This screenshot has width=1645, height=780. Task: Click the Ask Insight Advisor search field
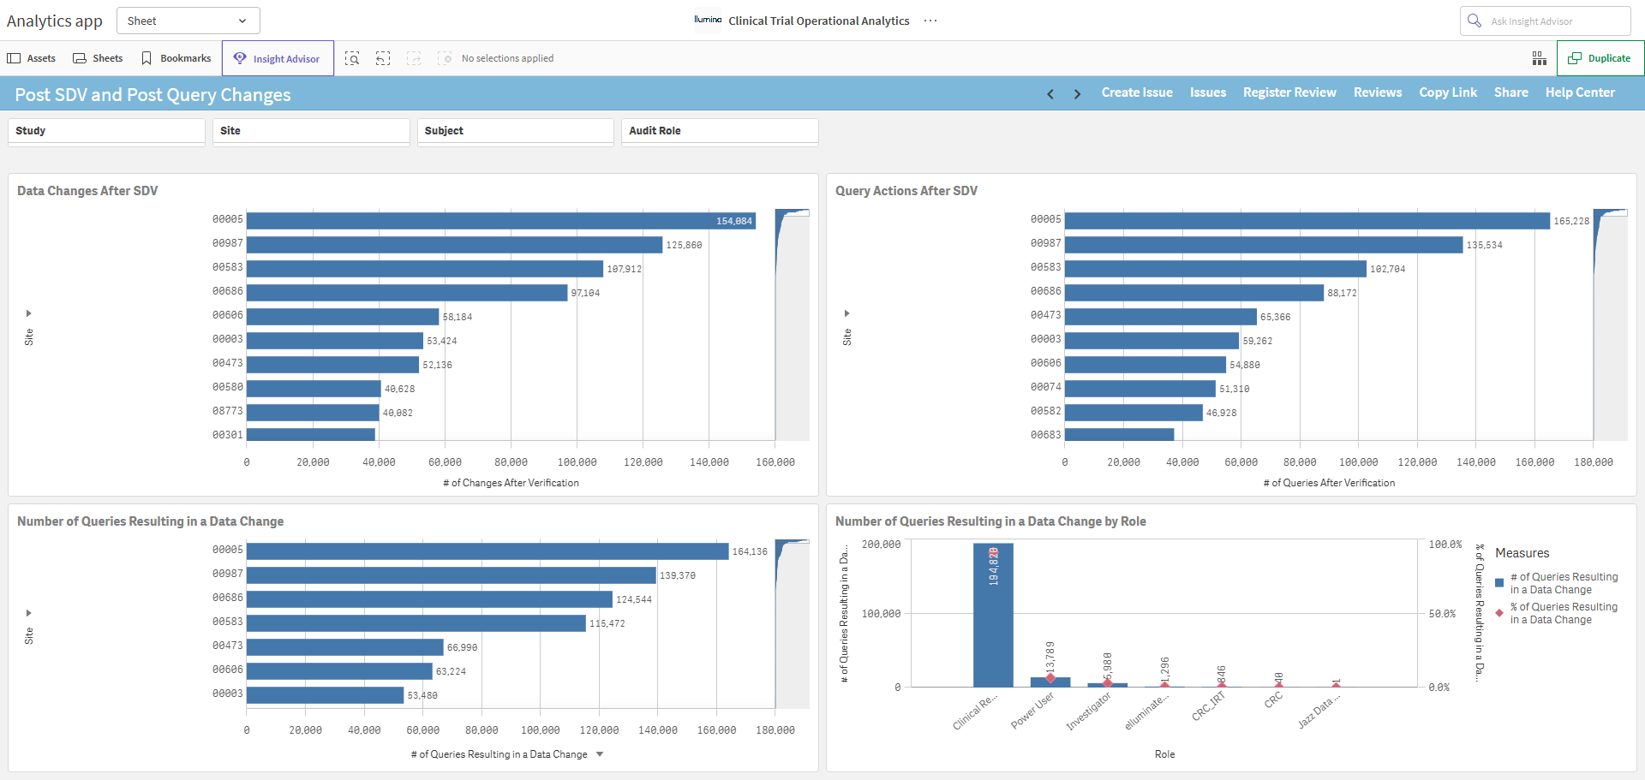tap(1546, 21)
